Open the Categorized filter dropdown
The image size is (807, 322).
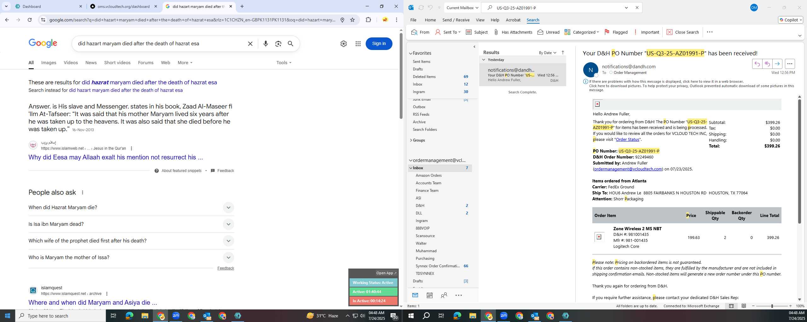(582, 32)
